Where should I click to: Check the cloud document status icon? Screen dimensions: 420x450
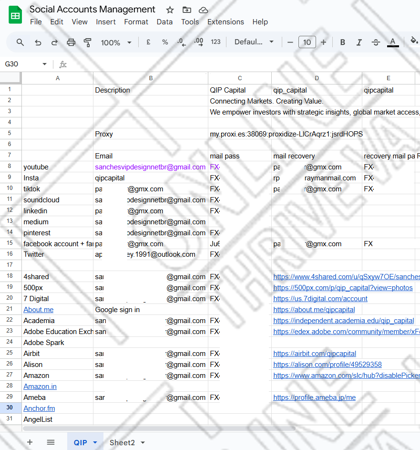(204, 10)
